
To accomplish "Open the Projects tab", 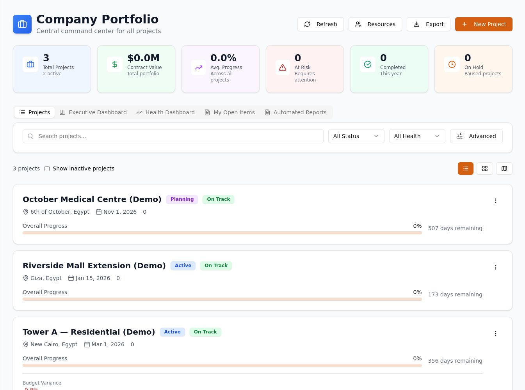I will point(35,112).
